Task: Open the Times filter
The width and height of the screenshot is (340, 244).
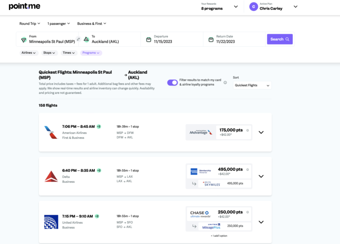Action: click(x=69, y=53)
